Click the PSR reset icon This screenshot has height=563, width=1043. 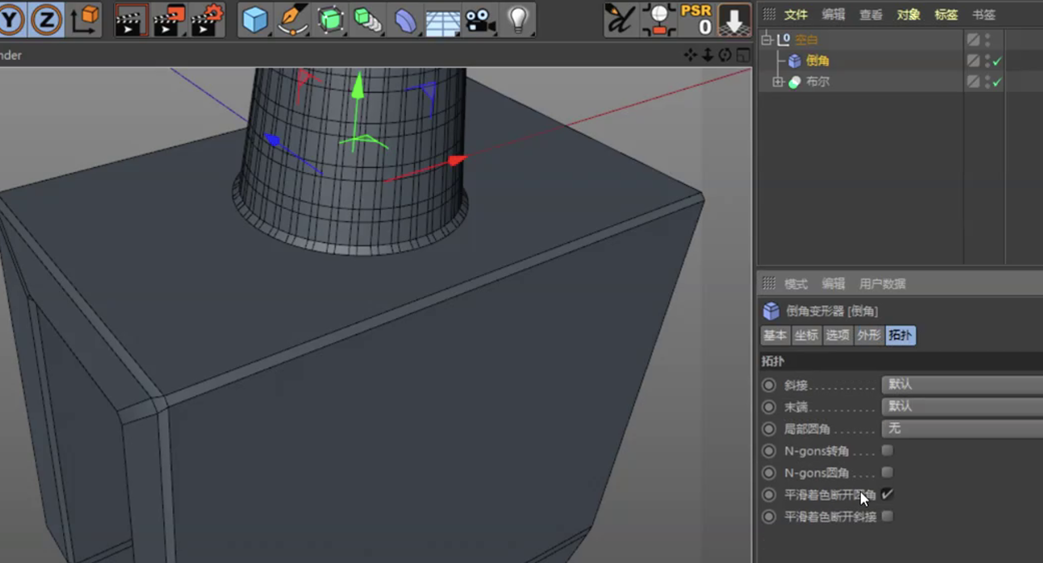coord(696,20)
